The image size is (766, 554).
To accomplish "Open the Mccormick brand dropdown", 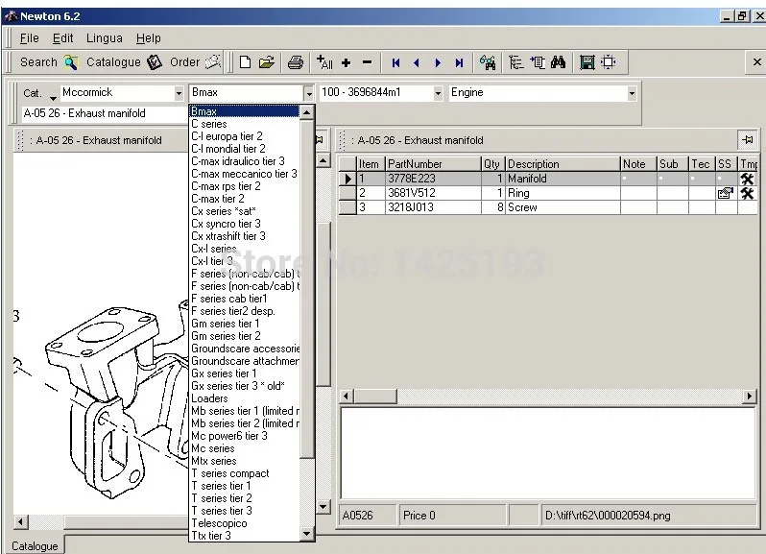I will click(179, 93).
